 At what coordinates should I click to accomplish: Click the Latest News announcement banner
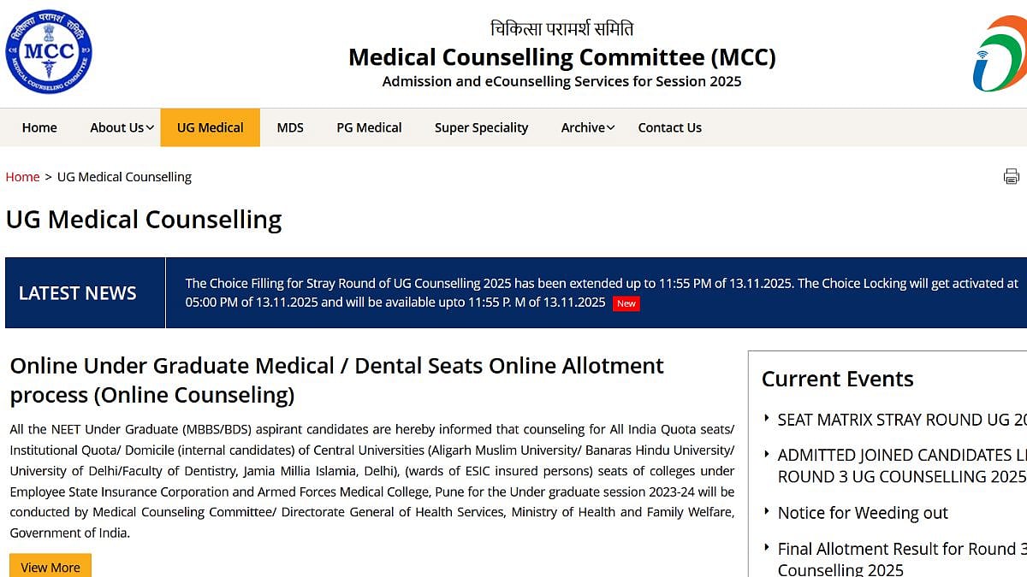[x=513, y=292]
